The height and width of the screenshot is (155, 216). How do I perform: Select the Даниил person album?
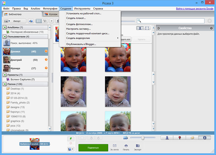pos(25,51)
